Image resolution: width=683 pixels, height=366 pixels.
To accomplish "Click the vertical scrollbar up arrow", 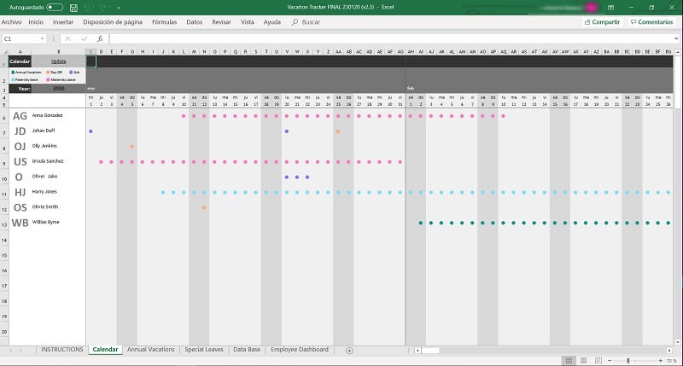I will pos(678,52).
